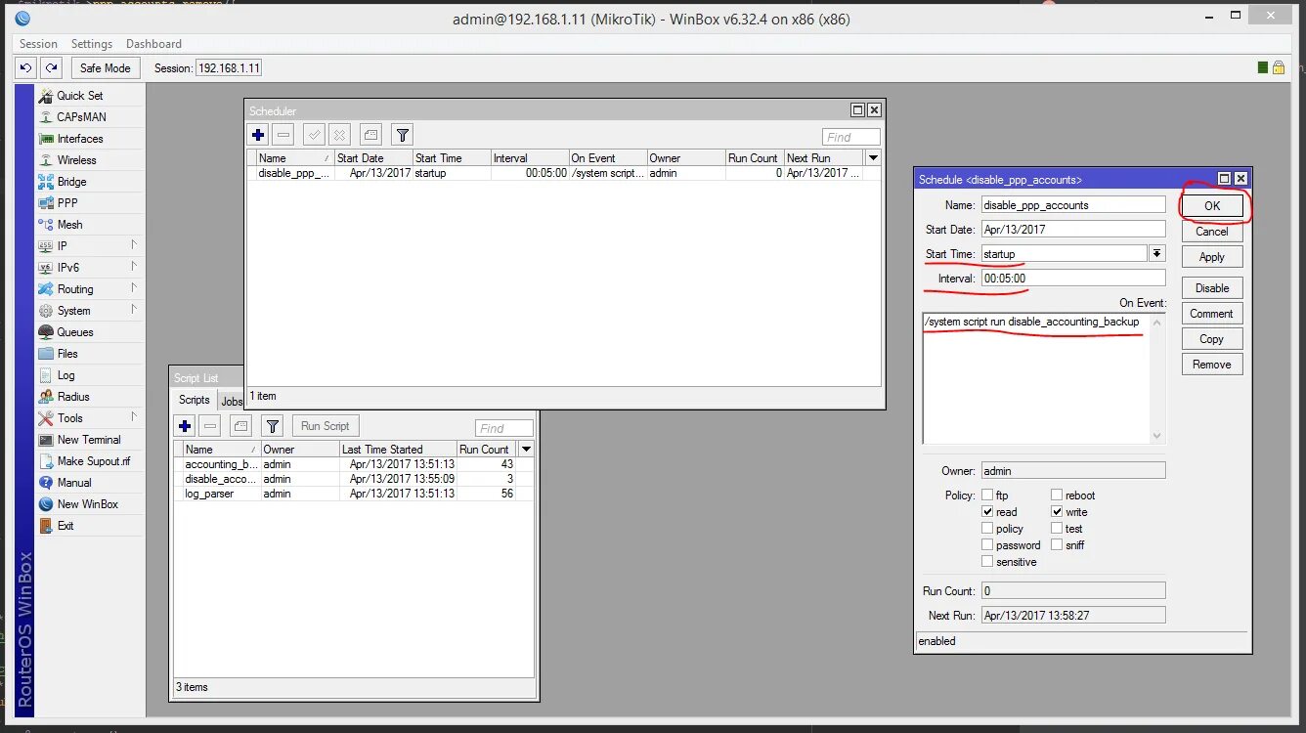Click the minus remove icon in Scheduler window
Screen dimensions: 1306x733
coord(283,135)
